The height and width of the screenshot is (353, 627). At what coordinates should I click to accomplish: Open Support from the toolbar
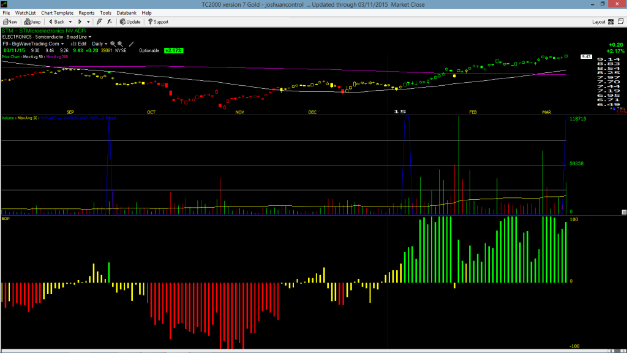(159, 22)
